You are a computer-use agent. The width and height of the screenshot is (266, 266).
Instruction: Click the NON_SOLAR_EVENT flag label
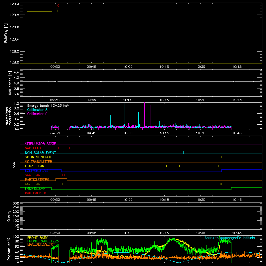[40, 153]
